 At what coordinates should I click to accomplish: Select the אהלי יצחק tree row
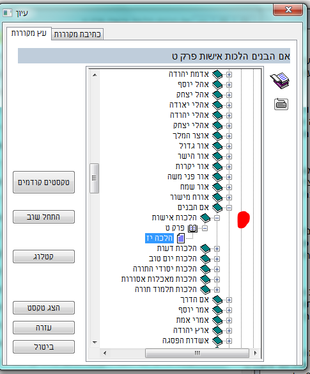[191, 126]
